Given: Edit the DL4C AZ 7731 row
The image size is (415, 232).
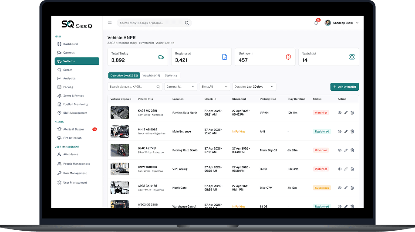Looking at the screenshot, I should (x=346, y=150).
